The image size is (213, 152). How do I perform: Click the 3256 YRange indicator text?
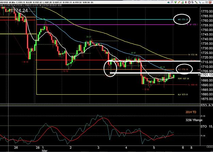194,120
